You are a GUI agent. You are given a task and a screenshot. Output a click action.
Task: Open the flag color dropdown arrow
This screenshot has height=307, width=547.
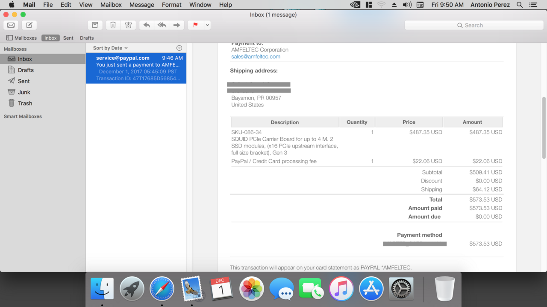coord(207,25)
